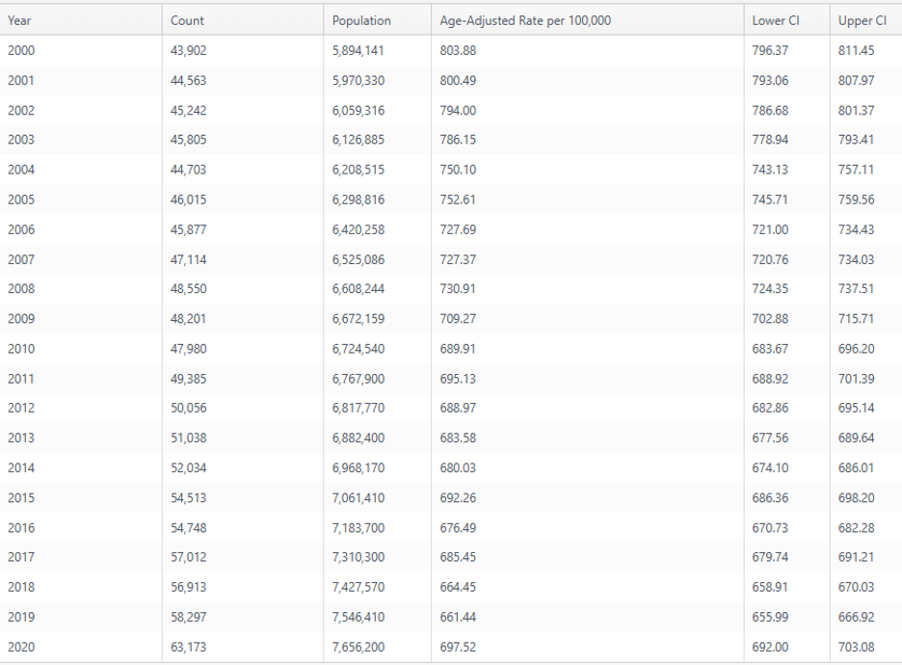Select count value 51,038
This screenshot has width=902, height=665.
188,438
